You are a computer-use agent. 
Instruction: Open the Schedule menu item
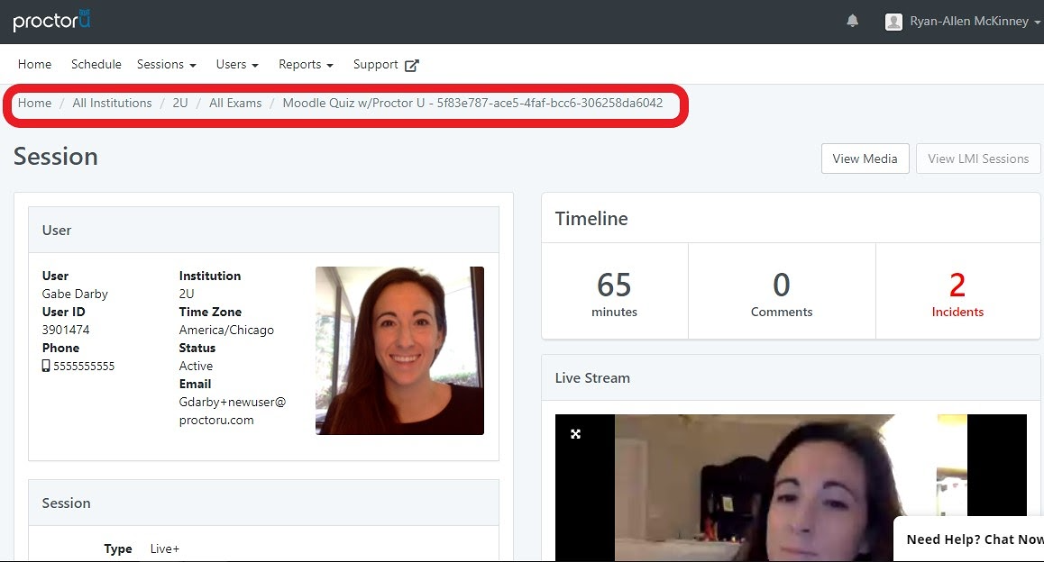[x=96, y=65]
